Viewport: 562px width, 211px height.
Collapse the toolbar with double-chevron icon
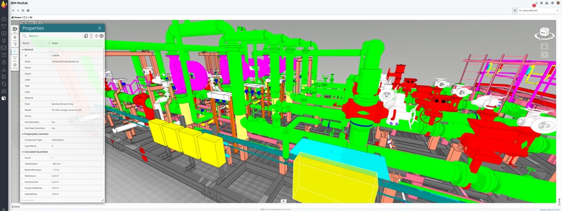[13, 10]
